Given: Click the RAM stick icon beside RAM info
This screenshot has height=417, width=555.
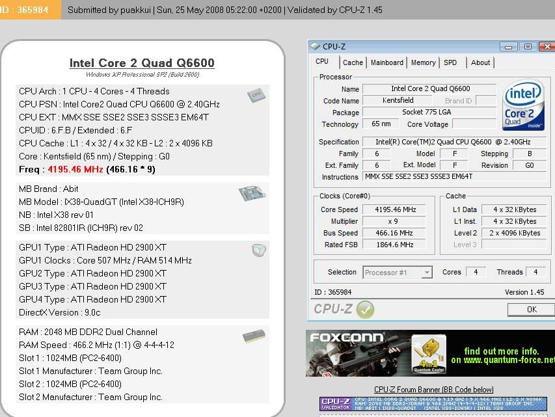Looking at the screenshot, I should tap(254, 336).
